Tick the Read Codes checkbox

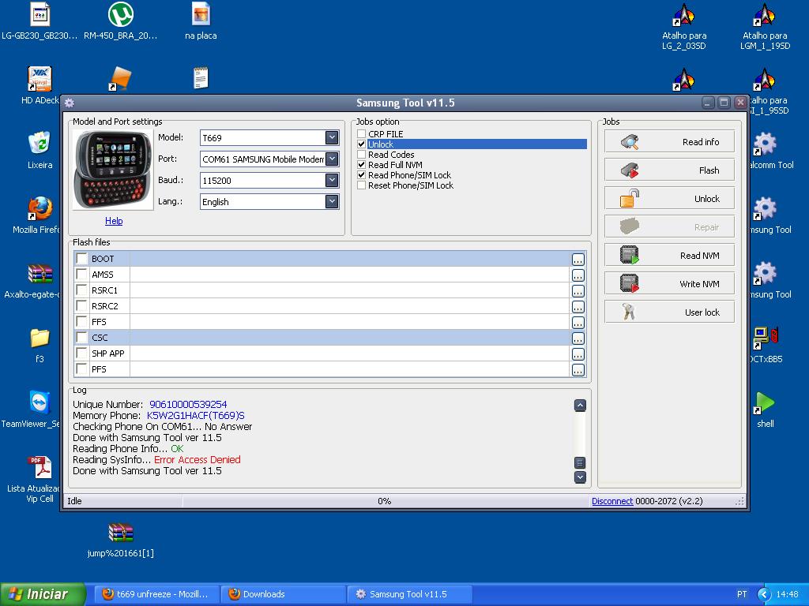[x=362, y=155]
